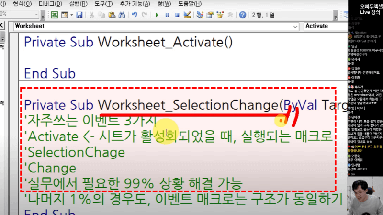The image size is (383, 215).
Task: Pause execution with the Break icon
Action: click(167, 15)
